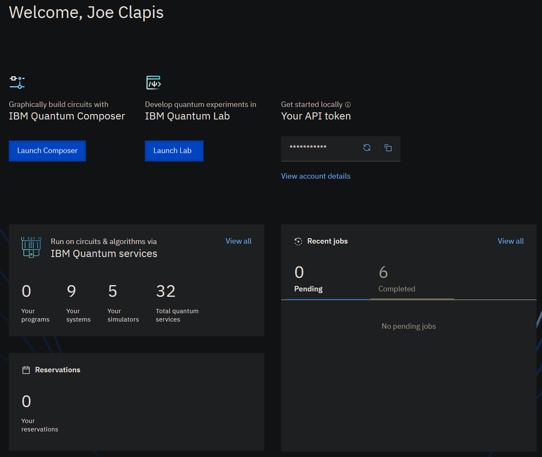This screenshot has height=457, width=542.
Task: Click the IBM Quantum Lab heading
Action: 187,116
